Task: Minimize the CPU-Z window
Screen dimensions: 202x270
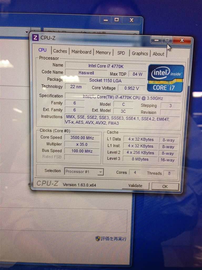Action: coord(156,40)
